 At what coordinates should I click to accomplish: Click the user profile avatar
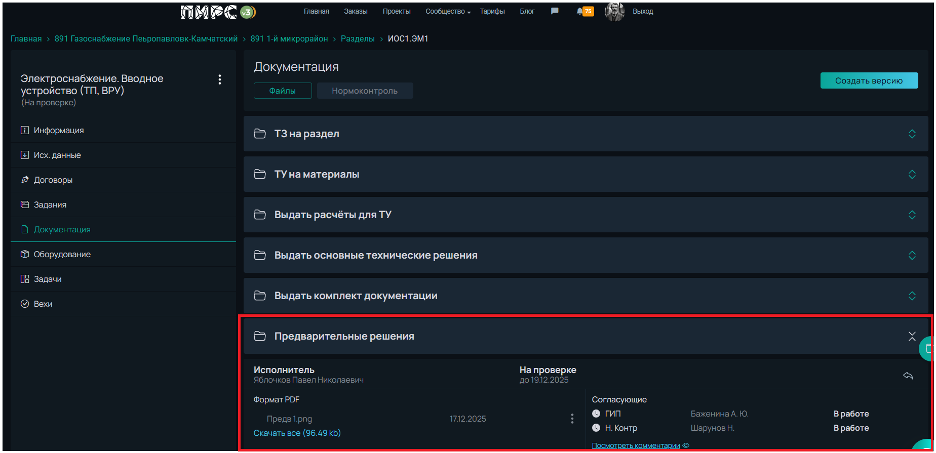(x=614, y=11)
